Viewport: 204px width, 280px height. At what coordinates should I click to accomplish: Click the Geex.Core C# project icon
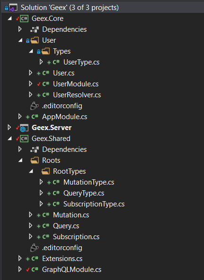click(24, 19)
